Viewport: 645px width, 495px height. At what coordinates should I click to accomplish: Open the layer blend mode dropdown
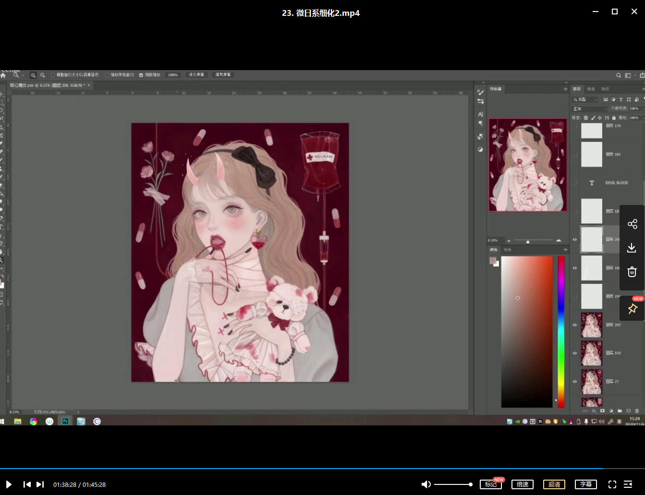590,109
